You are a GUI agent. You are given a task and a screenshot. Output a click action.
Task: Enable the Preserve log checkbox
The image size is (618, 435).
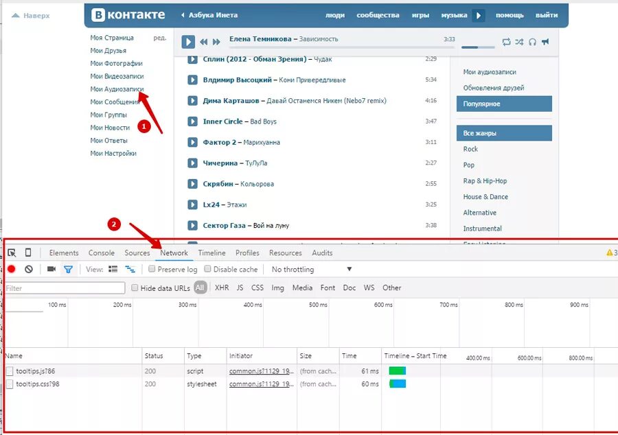tap(151, 269)
